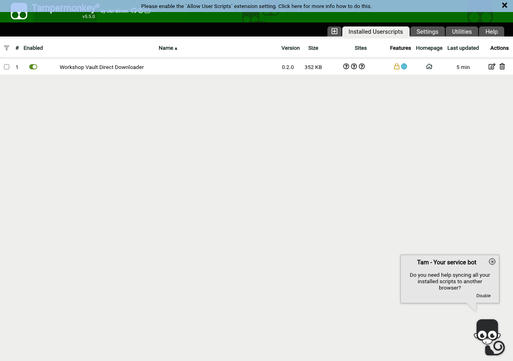Open the GitHub icon link in the header
Viewport: 513px width, 361px height.
[134, 10]
